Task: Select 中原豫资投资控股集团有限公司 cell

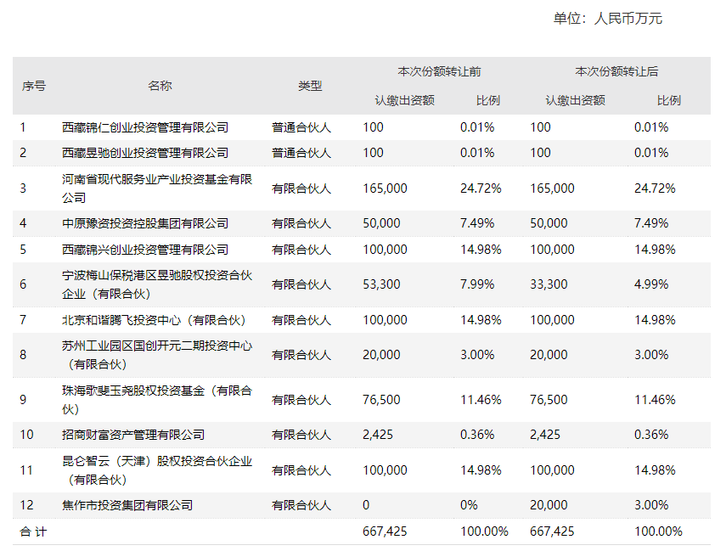Action: point(145,223)
